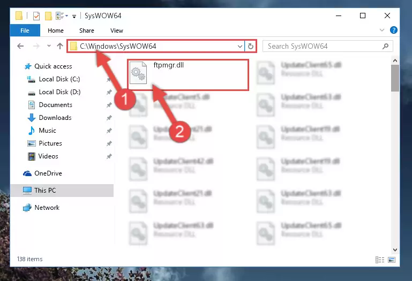Maximize the SysWOW64 window
412x281 pixels.
363,16
